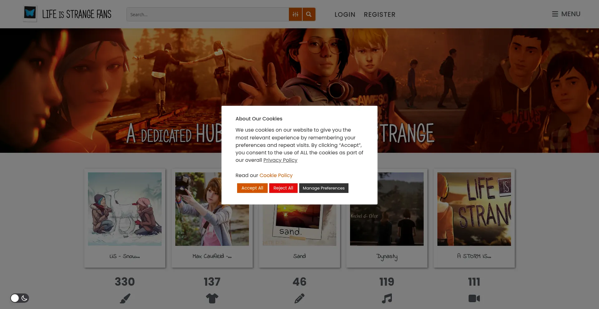Focus the Search input field
Image resolution: width=599 pixels, height=309 pixels.
tap(207, 14)
